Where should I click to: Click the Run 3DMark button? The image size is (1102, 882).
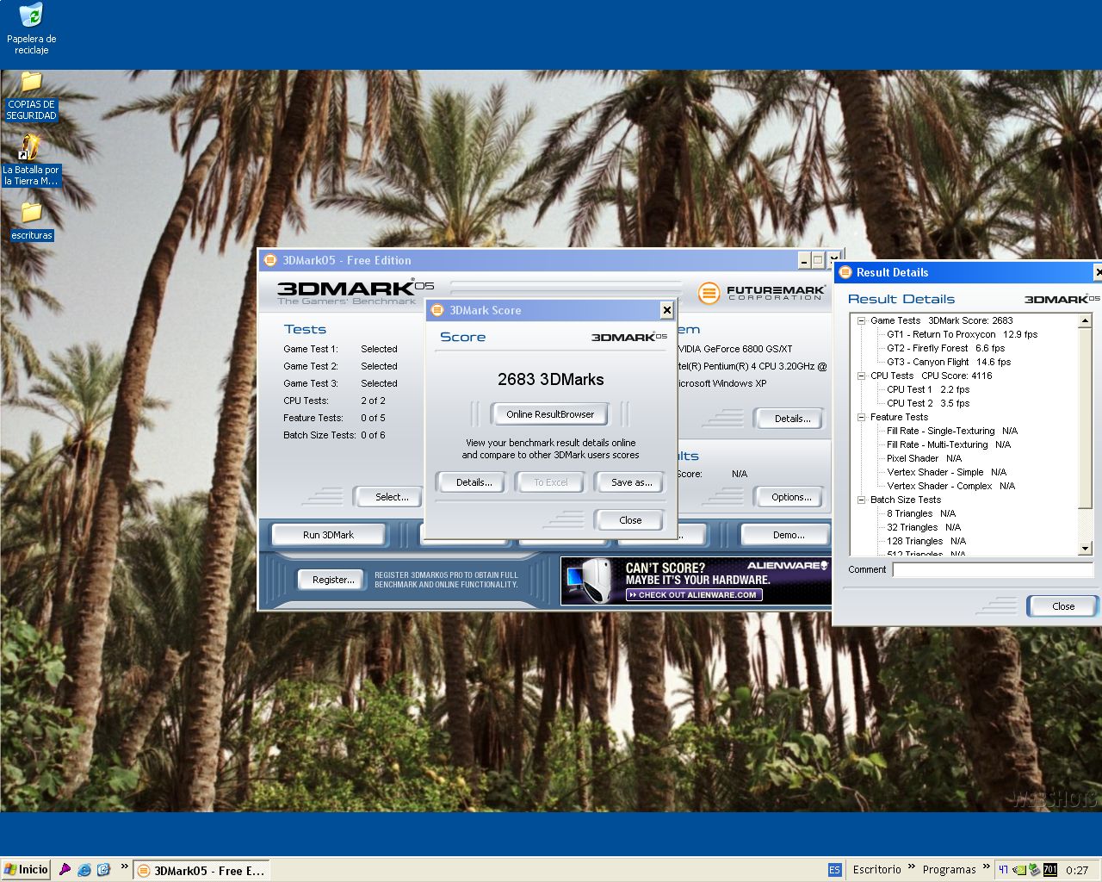tap(328, 535)
